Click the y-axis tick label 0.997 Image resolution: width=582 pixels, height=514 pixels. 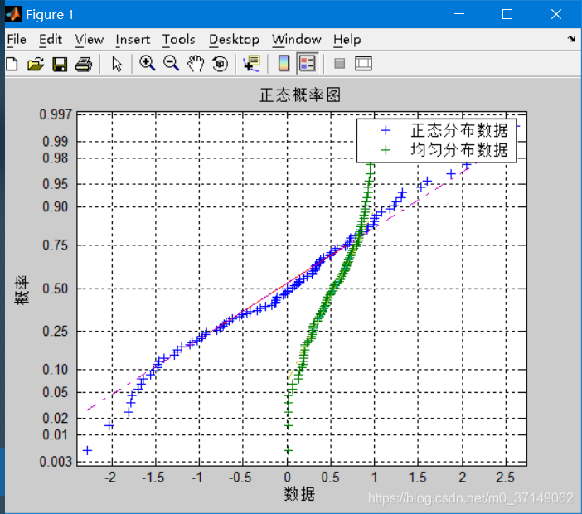click(56, 114)
